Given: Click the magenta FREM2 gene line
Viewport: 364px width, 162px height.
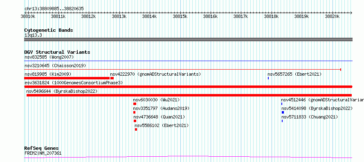Looking at the screenshot, I should pyautogui.click(x=188, y=157).
